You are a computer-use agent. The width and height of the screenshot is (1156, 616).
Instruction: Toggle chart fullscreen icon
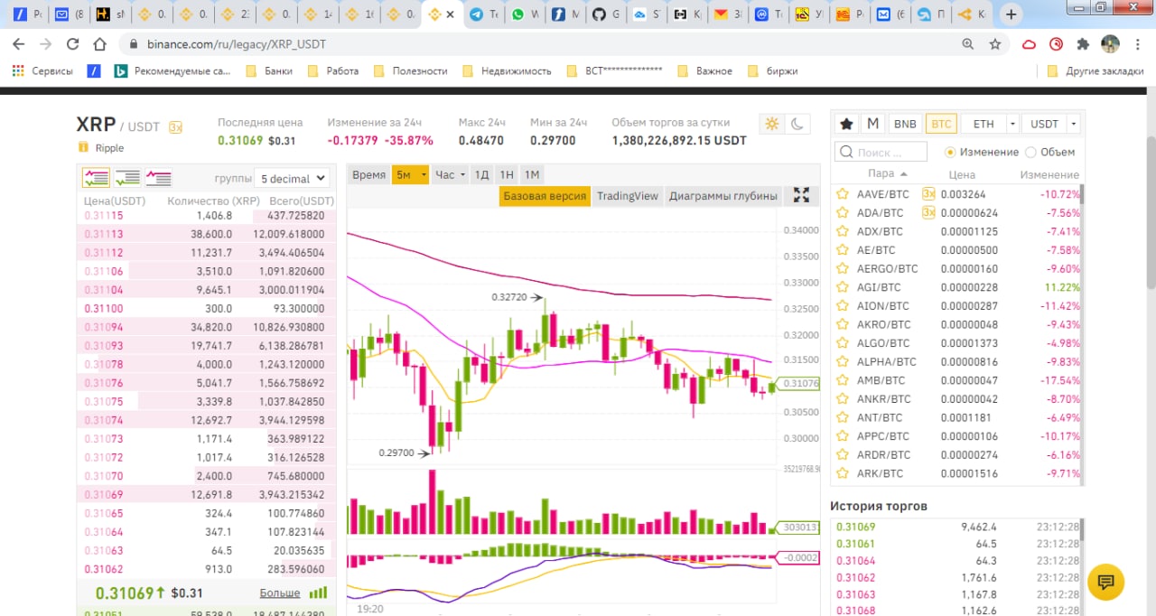tap(801, 195)
